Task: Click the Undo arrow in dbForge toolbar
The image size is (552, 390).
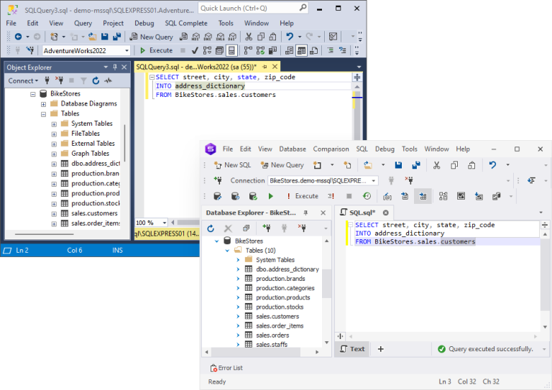Action: coord(492,164)
